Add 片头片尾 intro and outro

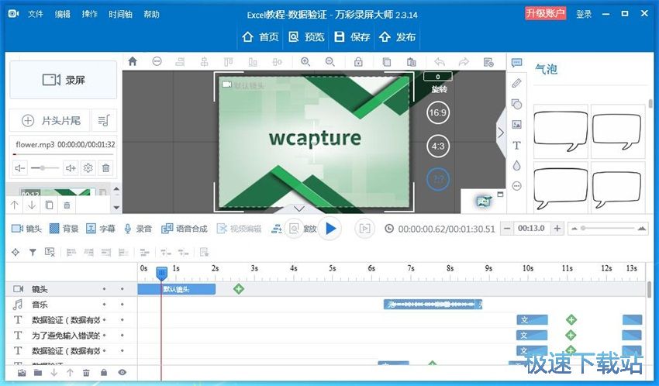click(50, 121)
